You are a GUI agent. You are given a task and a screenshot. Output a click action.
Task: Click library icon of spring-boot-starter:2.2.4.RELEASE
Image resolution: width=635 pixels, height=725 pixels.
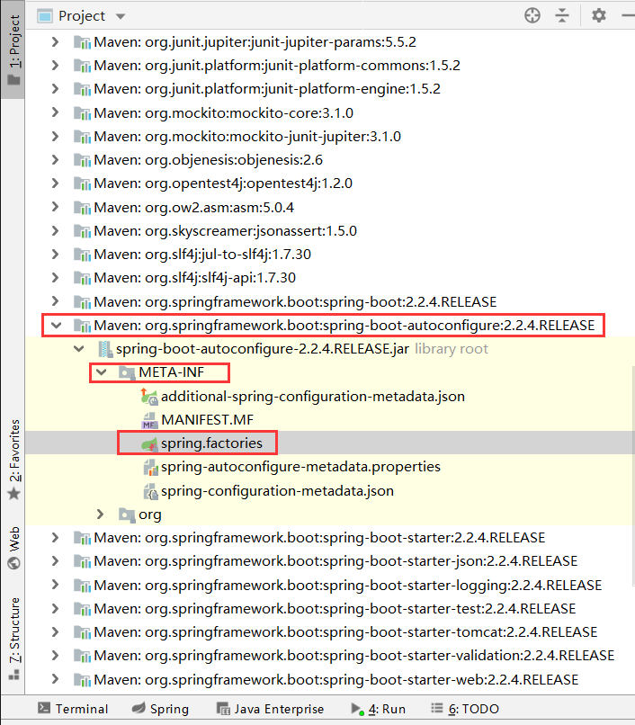coord(83,538)
